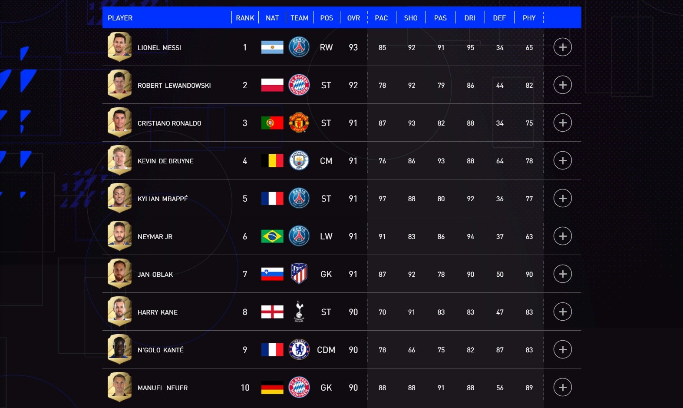The image size is (683, 408).
Task: Click Argentina flag in Messi row
Action: (272, 47)
